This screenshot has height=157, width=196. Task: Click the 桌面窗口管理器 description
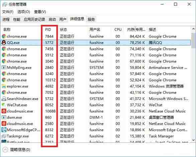coord(161,117)
